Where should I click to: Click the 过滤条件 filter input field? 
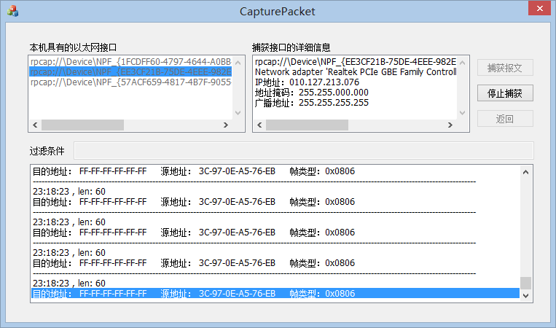click(x=304, y=151)
